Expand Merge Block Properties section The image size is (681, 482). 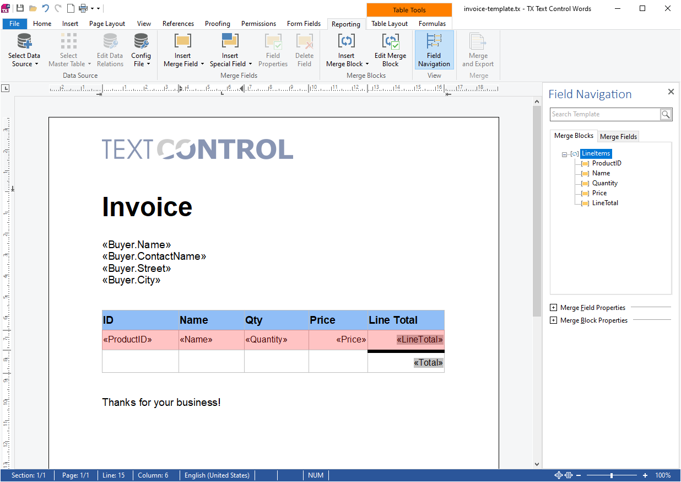tap(554, 320)
